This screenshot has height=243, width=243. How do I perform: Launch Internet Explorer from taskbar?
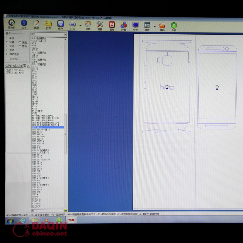click(x=23, y=221)
